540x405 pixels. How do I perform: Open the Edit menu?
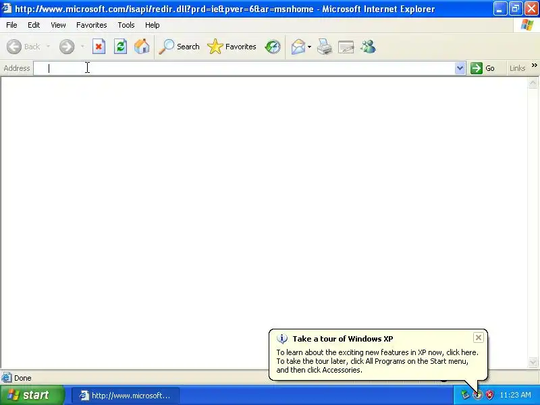[34, 25]
